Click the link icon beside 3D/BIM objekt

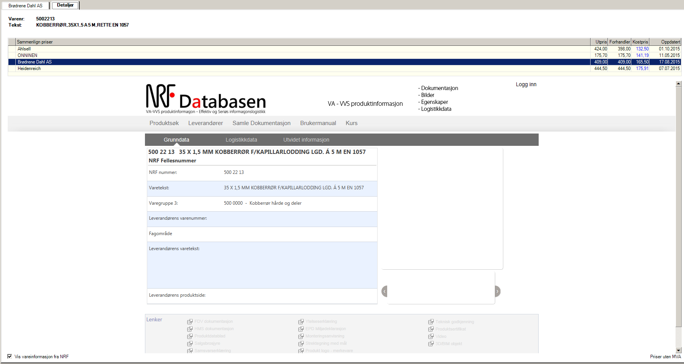tap(431, 344)
